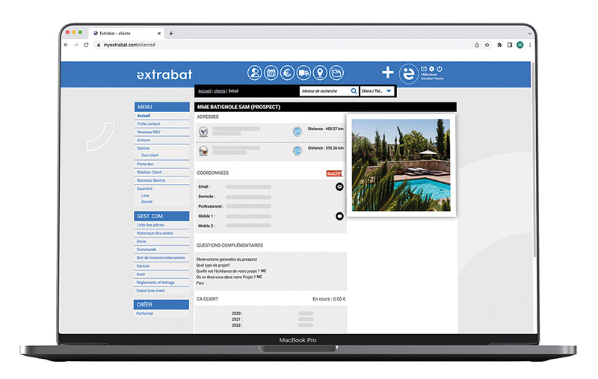Open Bon de livraison/intervention
598x379 pixels.
(161, 258)
